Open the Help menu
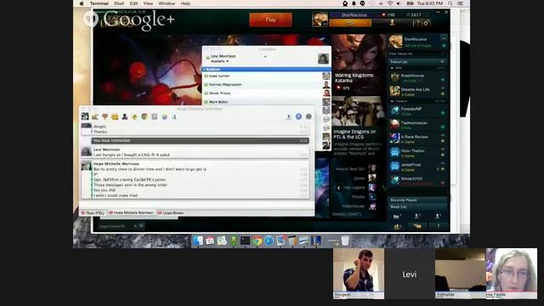The width and height of the screenshot is (544, 306). [185, 3]
